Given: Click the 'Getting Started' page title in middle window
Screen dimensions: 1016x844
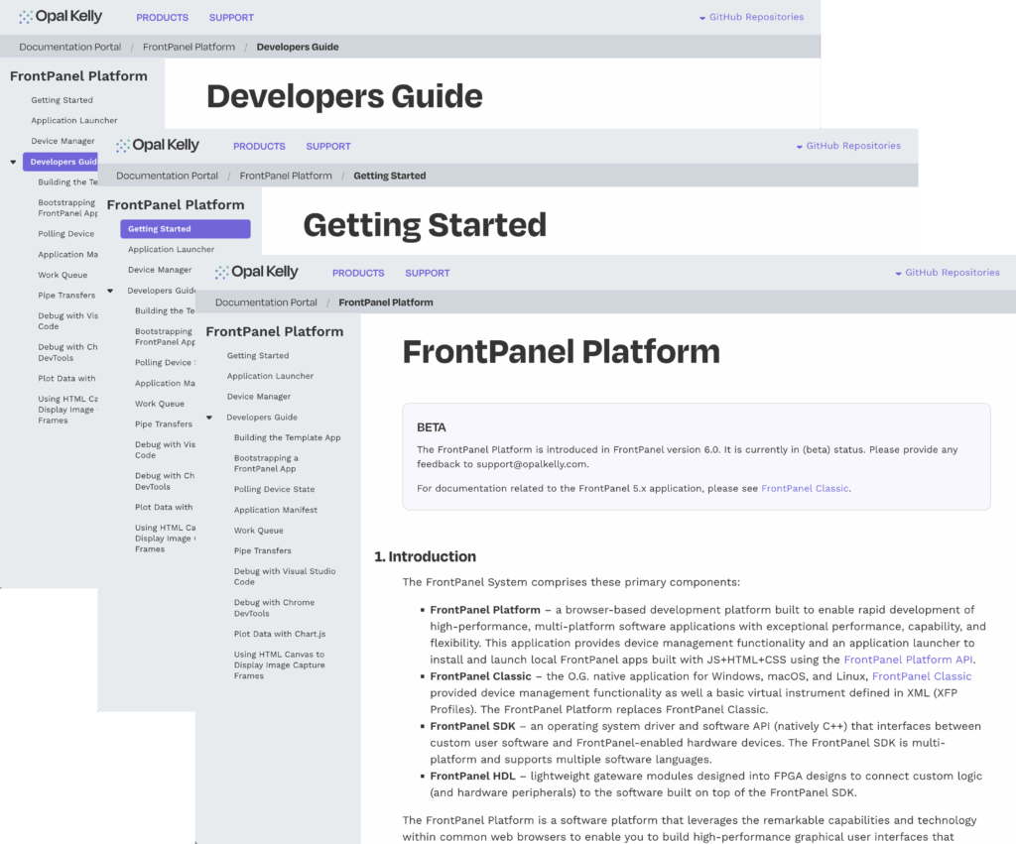Looking at the screenshot, I should (425, 225).
